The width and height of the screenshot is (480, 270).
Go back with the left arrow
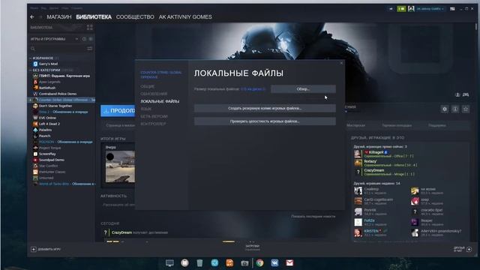point(32,17)
